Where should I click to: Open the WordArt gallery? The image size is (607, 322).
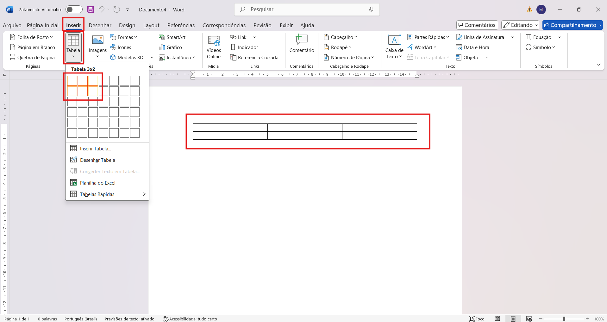pyautogui.click(x=422, y=47)
